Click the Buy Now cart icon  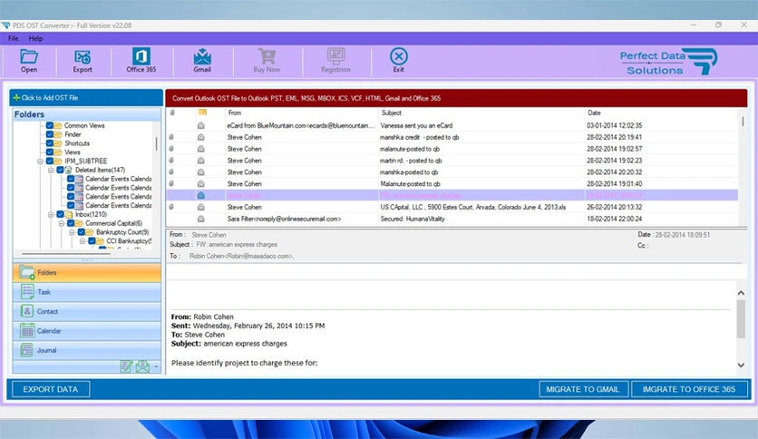coord(267,56)
